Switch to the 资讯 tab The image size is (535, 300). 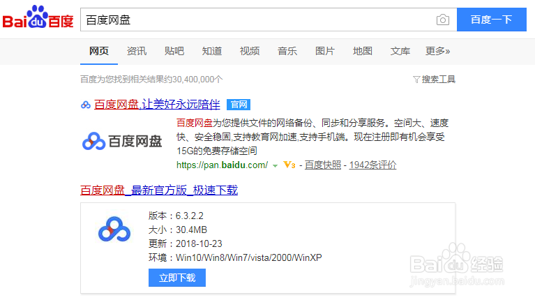137,51
